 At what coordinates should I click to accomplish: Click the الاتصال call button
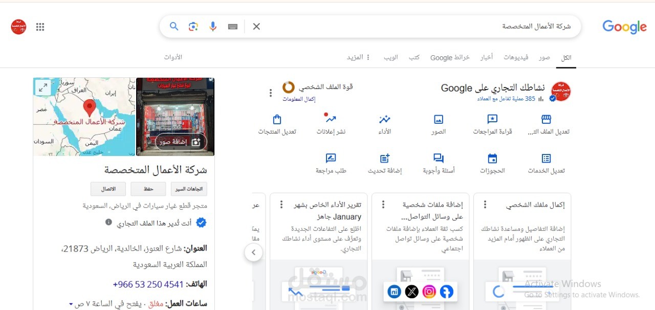coord(108,189)
